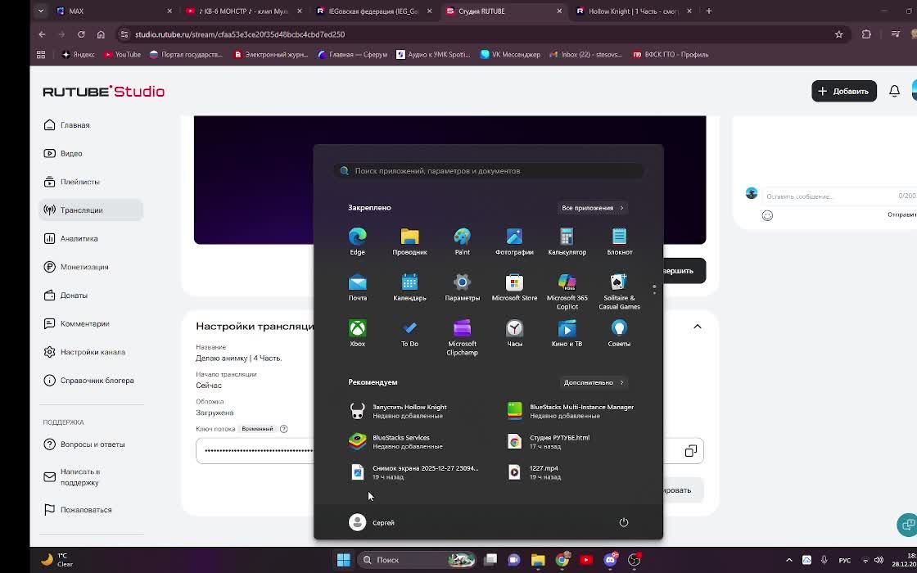The height and width of the screenshot is (573, 917).
Task: Open Монетизация in the sidebar
Action: pos(91,267)
